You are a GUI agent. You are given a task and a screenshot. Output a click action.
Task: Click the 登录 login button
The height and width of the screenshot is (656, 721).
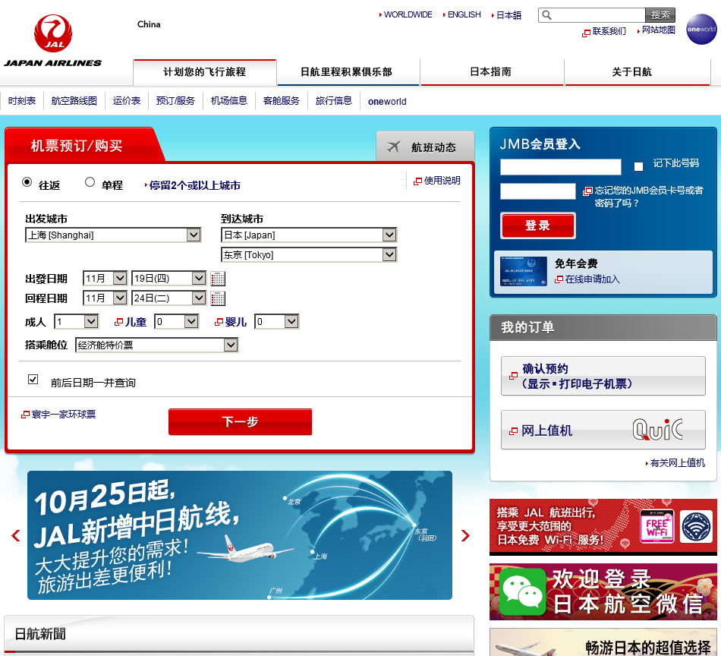click(537, 225)
